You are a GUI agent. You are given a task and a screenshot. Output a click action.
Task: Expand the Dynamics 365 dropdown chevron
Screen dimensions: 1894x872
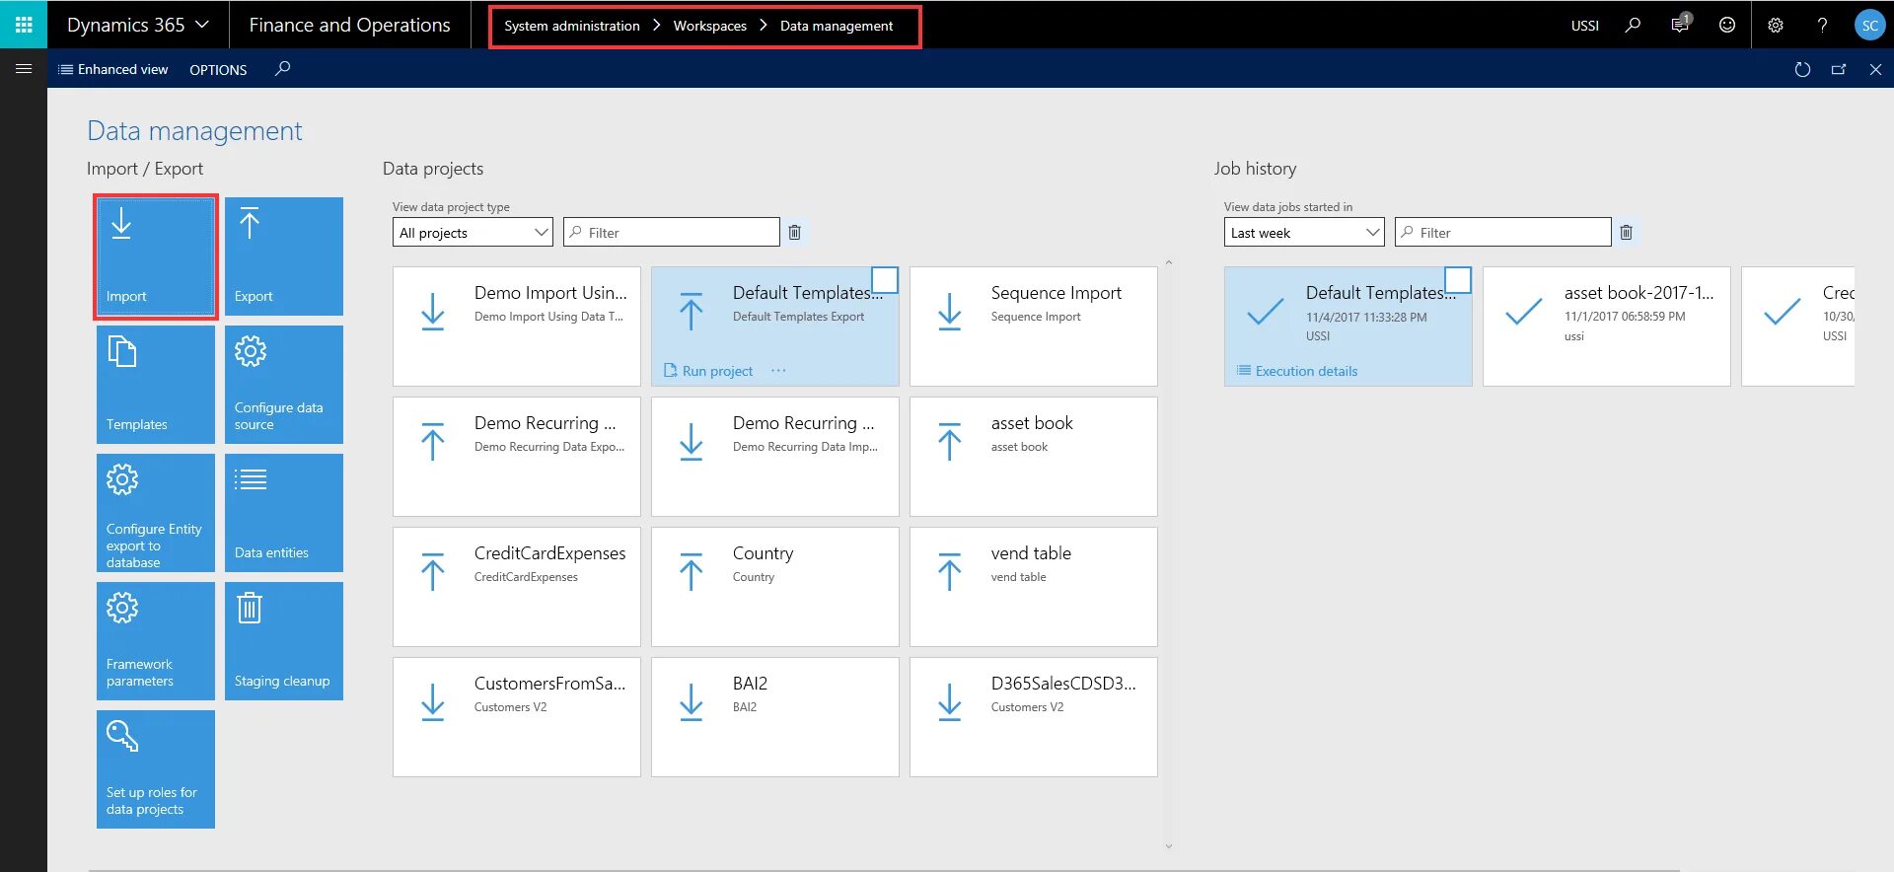tap(202, 24)
